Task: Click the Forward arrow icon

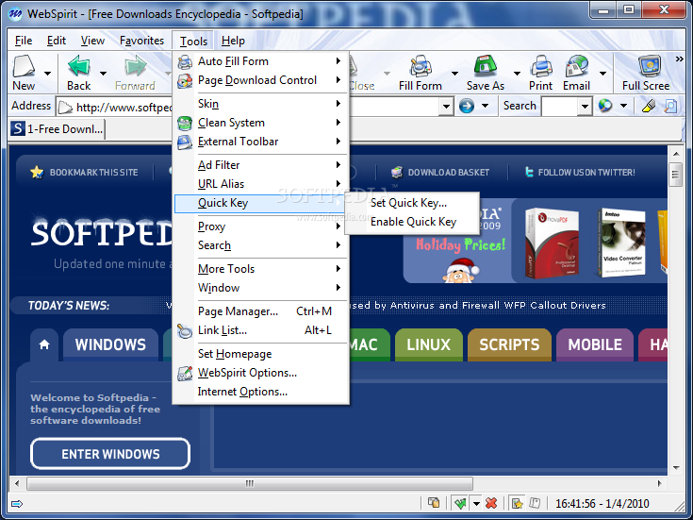Action: [x=135, y=66]
